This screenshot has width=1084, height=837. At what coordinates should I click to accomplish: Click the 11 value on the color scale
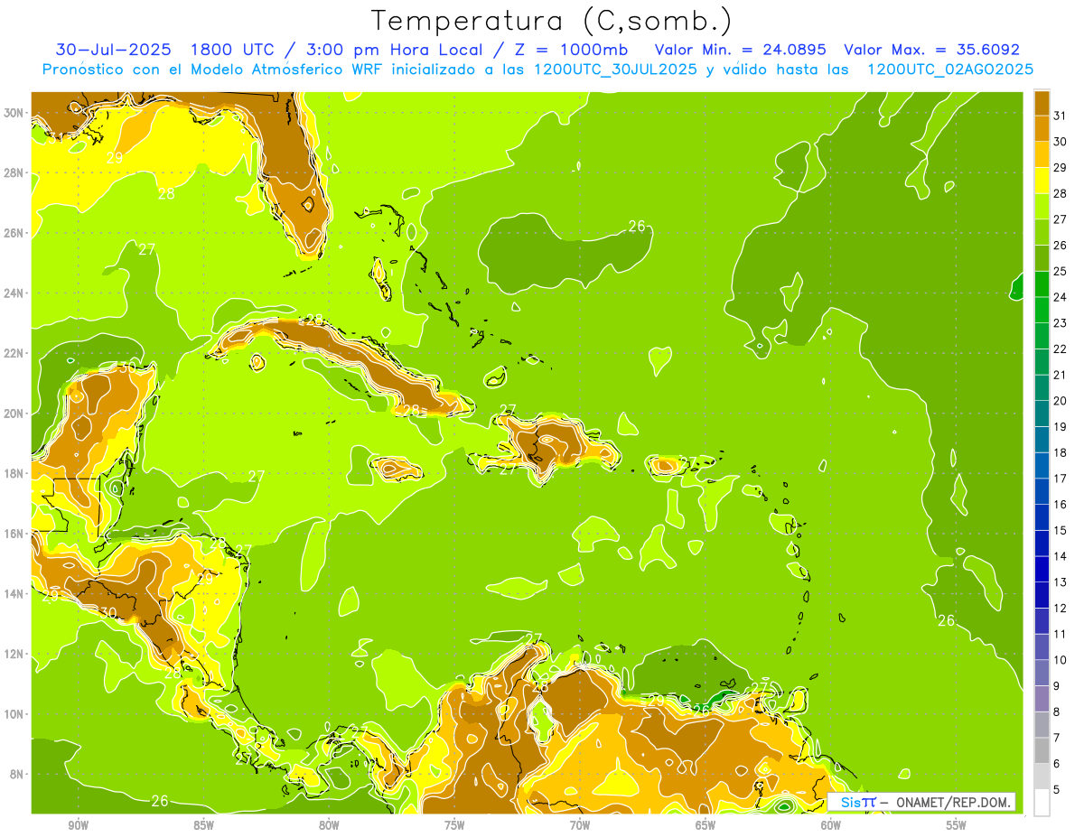point(1061,634)
